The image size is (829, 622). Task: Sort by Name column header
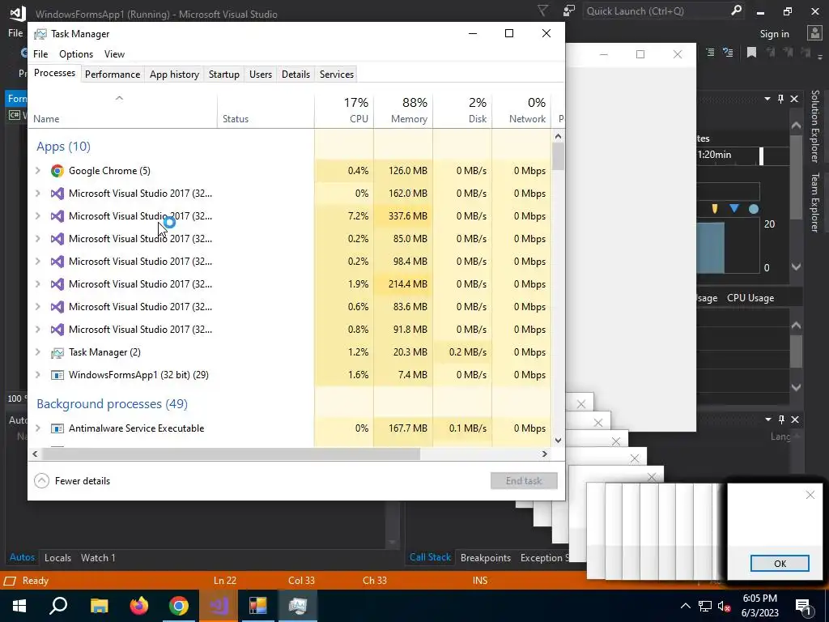coord(123,110)
